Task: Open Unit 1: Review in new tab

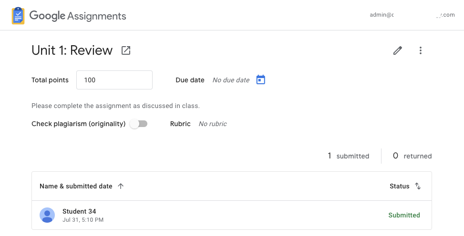Action: pyautogui.click(x=126, y=50)
